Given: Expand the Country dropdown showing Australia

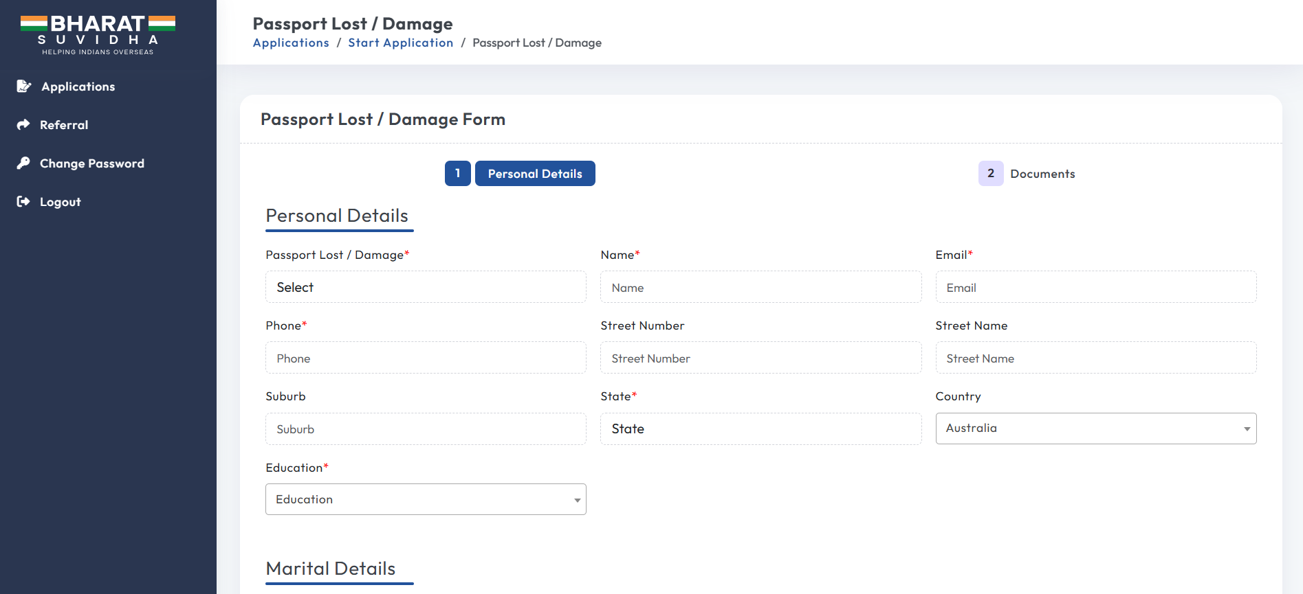Looking at the screenshot, I should point(1095,429).
